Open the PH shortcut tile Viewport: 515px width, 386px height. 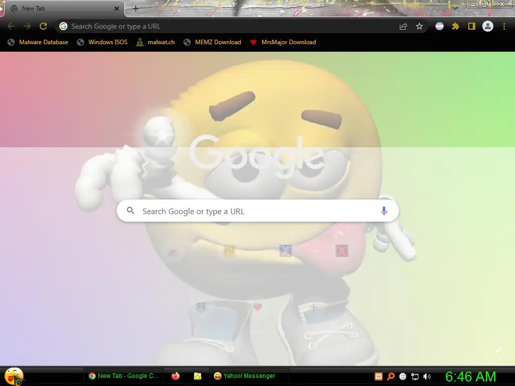click(x=229, y=251)
